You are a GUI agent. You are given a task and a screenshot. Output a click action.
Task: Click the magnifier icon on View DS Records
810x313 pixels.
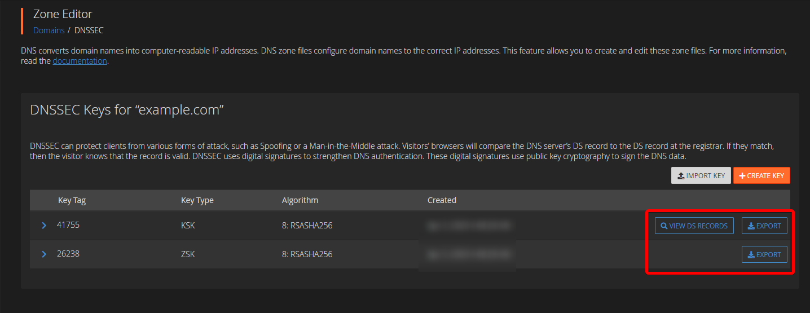pos(664,226)
